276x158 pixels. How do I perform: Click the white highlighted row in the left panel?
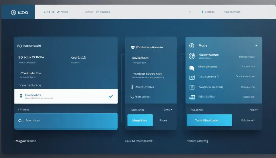(x=66, y=96)
